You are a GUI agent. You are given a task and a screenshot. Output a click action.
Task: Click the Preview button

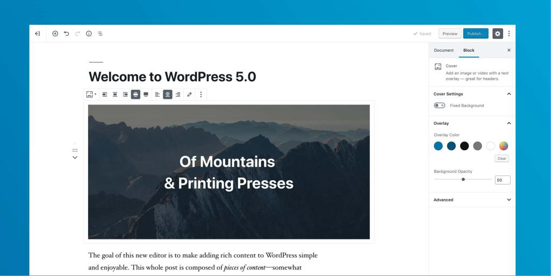450,34
